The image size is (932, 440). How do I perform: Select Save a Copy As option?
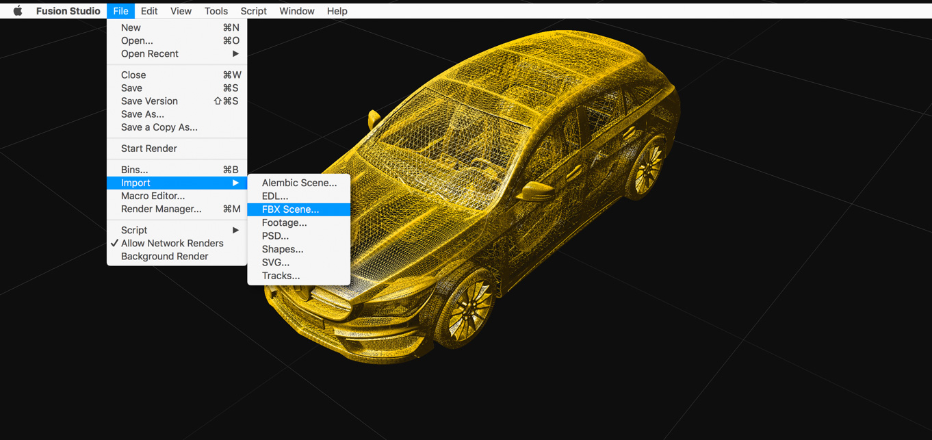click(159, 127)
